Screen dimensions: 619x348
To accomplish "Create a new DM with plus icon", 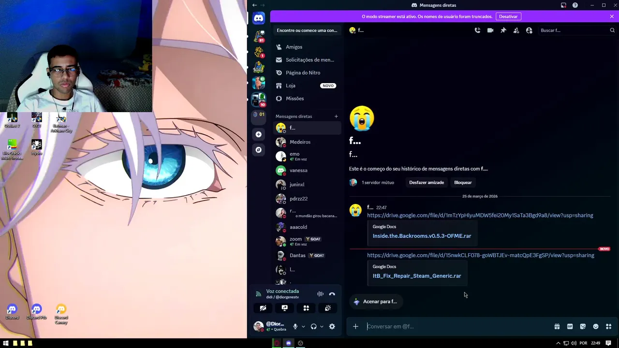I will (x=336, y=116).
